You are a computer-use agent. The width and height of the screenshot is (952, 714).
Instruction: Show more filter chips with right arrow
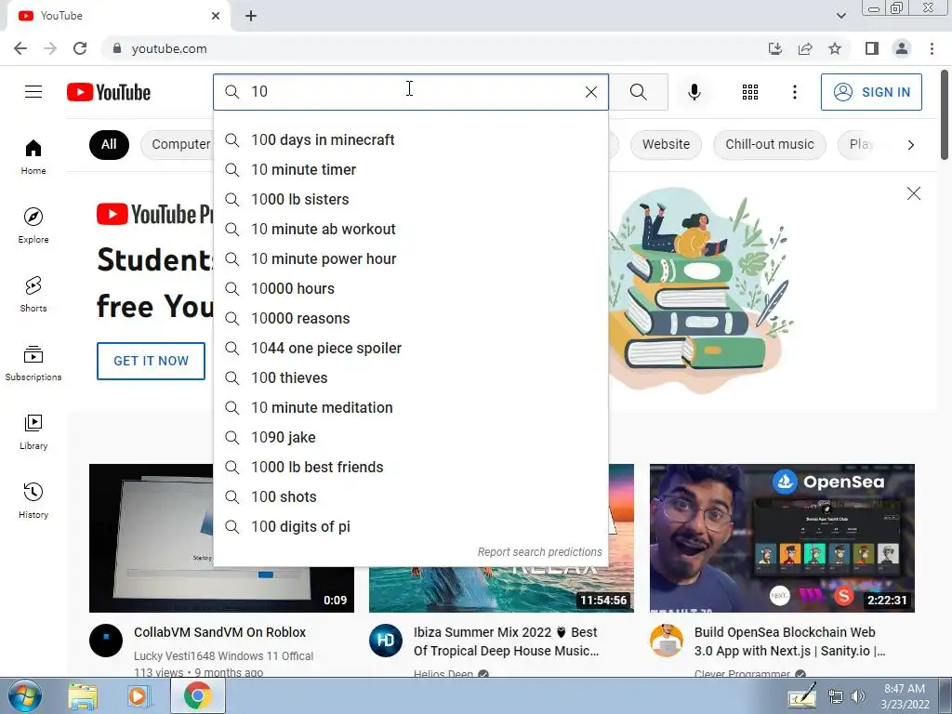coord(910,144)
